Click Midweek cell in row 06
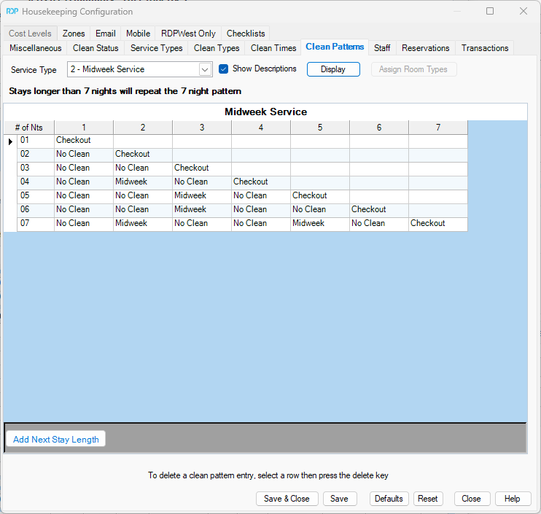The height and width of the screenshot is (514, 541). 202,211
